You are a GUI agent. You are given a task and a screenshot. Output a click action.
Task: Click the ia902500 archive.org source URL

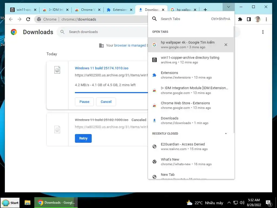[111, 75]
